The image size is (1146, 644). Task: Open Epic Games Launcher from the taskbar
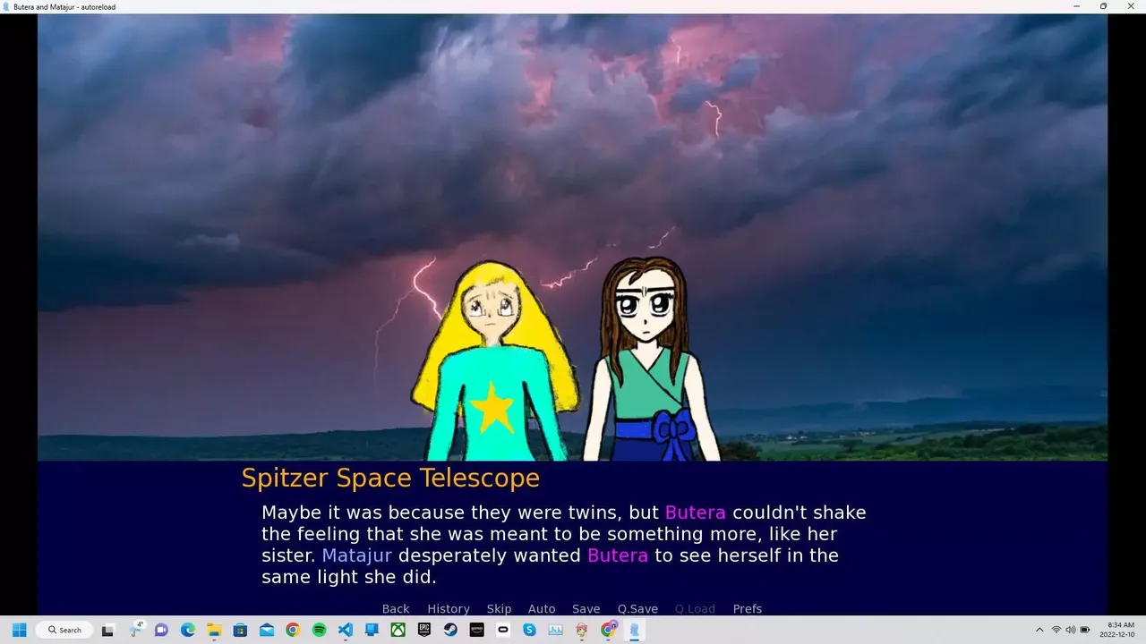pos(424,630)
